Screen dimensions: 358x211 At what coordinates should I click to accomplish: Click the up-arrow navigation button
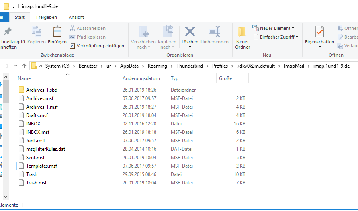(x=24, y=66)
